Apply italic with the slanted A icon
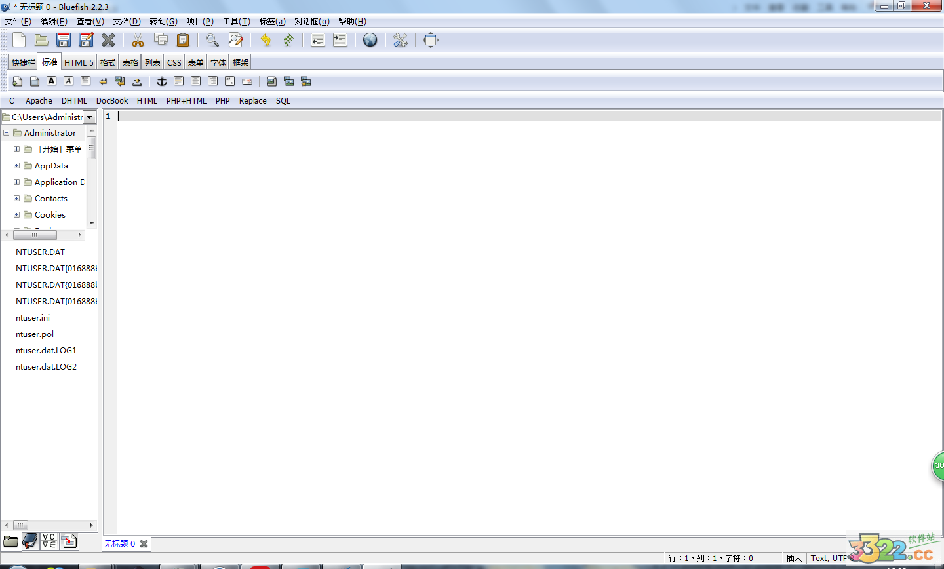944x569 pixels. point(69,81)
